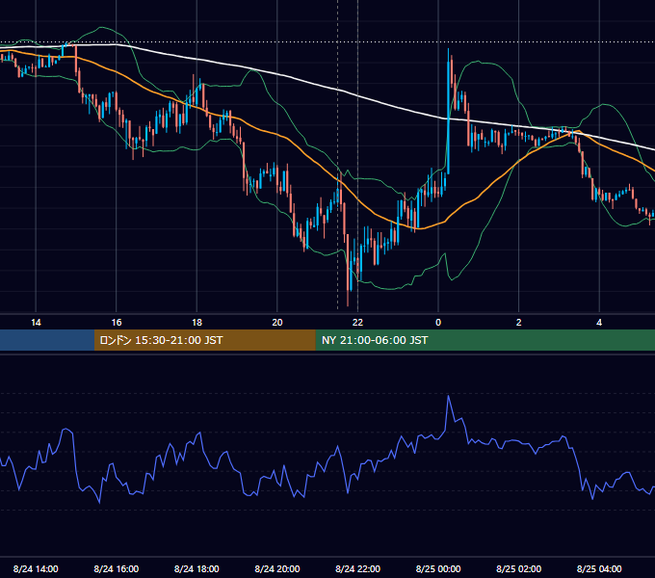Click the 0 hour label on price chart axis
This screenshot has height=578, width=655.
(x=438, y=323)
